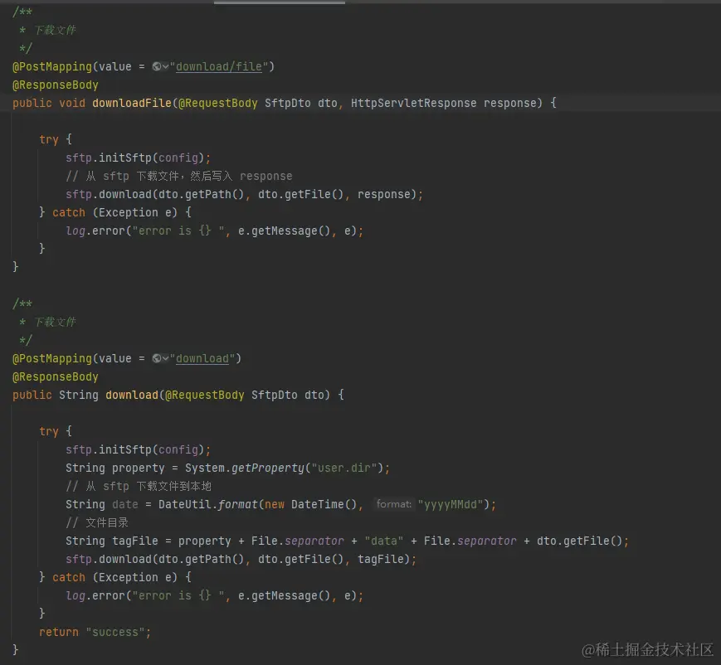Click the "data" string literal
The height and width of the screenshot is (665, 721).
coord(384,541)
